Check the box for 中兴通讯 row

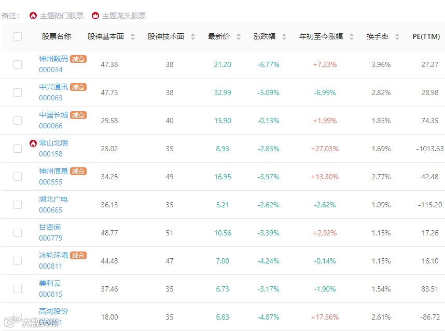[x=18, y=92]
